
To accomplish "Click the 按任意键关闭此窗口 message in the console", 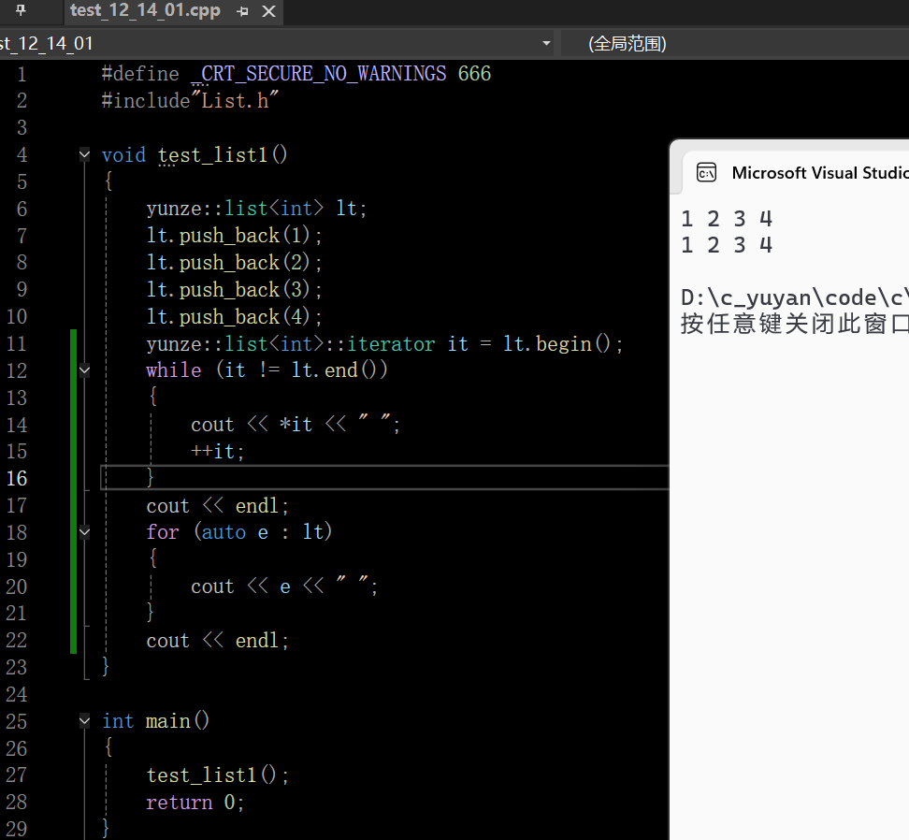I will coord(795,324).
